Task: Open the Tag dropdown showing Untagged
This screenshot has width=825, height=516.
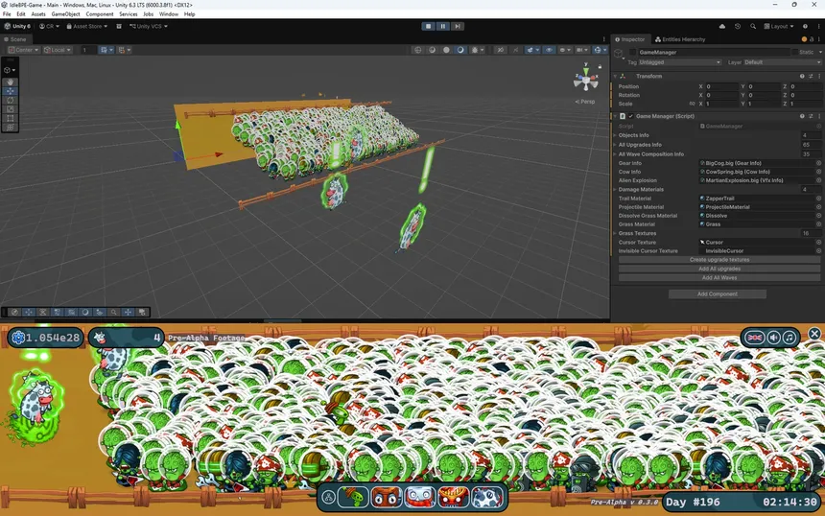Action: click(679, 62)
